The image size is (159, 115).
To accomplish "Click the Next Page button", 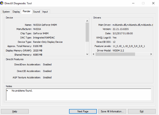I will [x=83, y=111].
